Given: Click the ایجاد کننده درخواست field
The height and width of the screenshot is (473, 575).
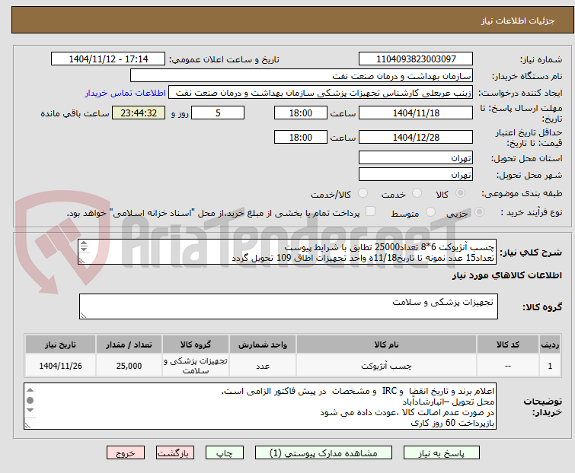Looking at the screenshot, I should [321, 93].
